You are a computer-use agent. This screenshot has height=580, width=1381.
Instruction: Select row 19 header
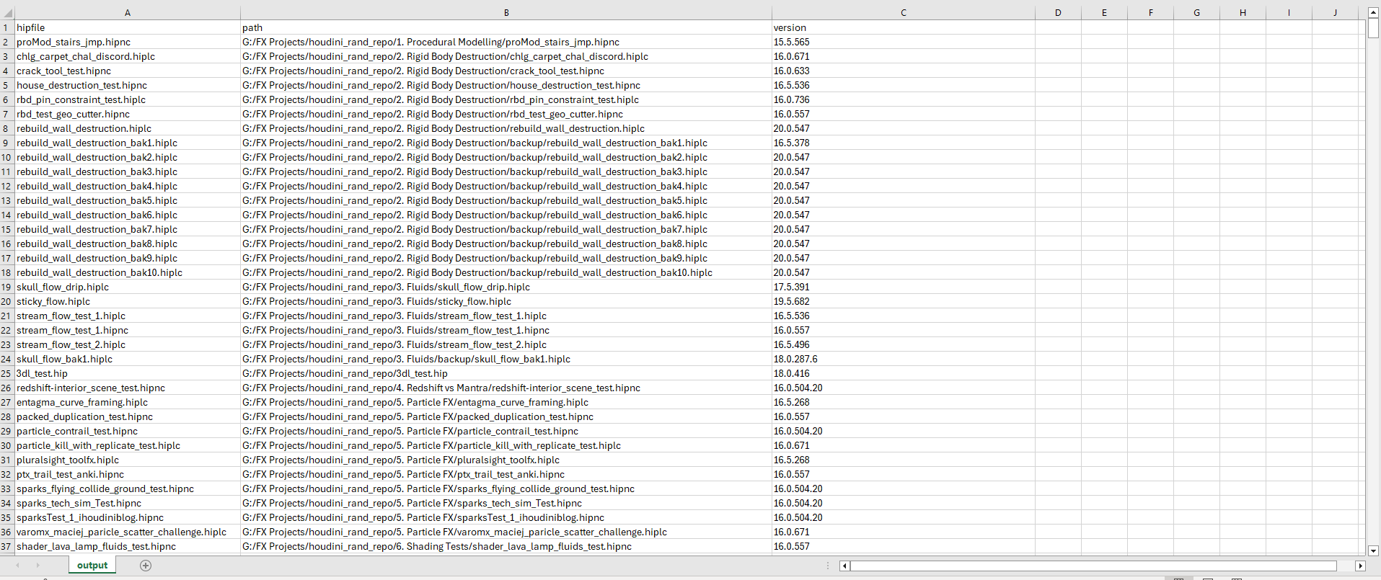pos(6,287)
